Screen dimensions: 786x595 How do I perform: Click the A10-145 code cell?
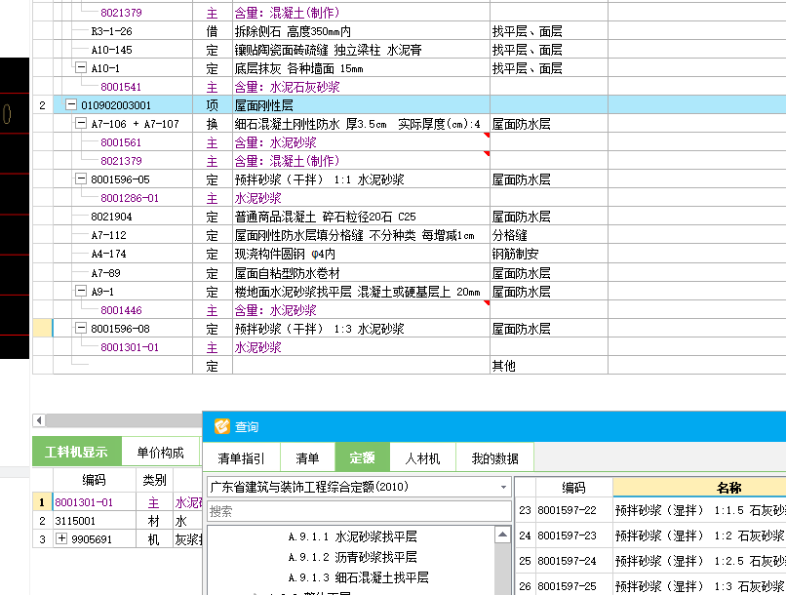111,50
